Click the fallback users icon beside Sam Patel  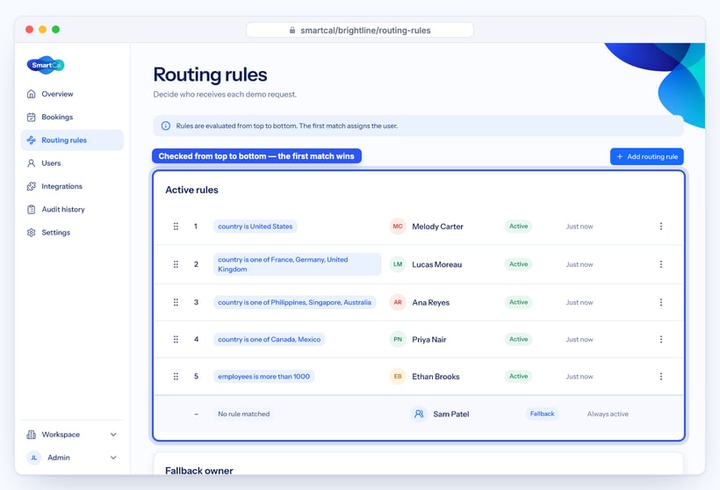click(419, 414)
